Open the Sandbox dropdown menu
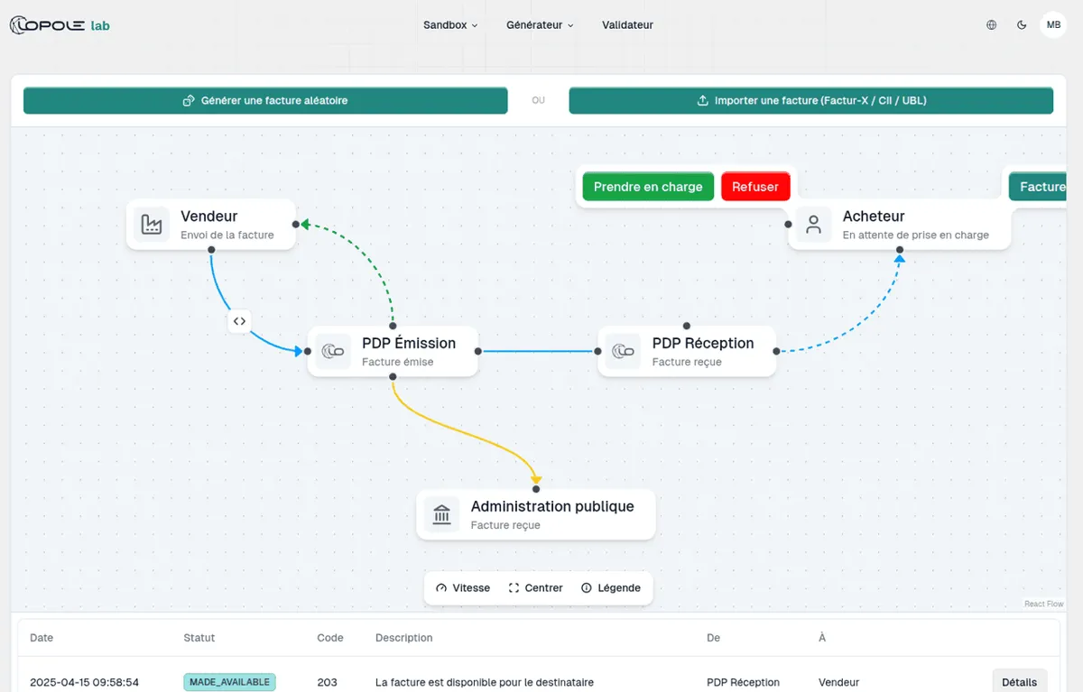This screenshot has width=1083, height=692. tap(450, 25)
